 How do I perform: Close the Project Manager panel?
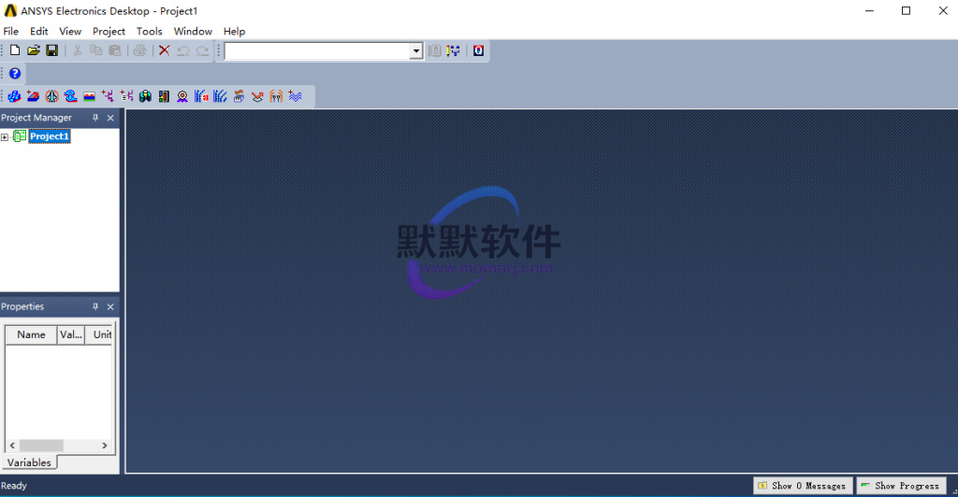click(110, 118)
